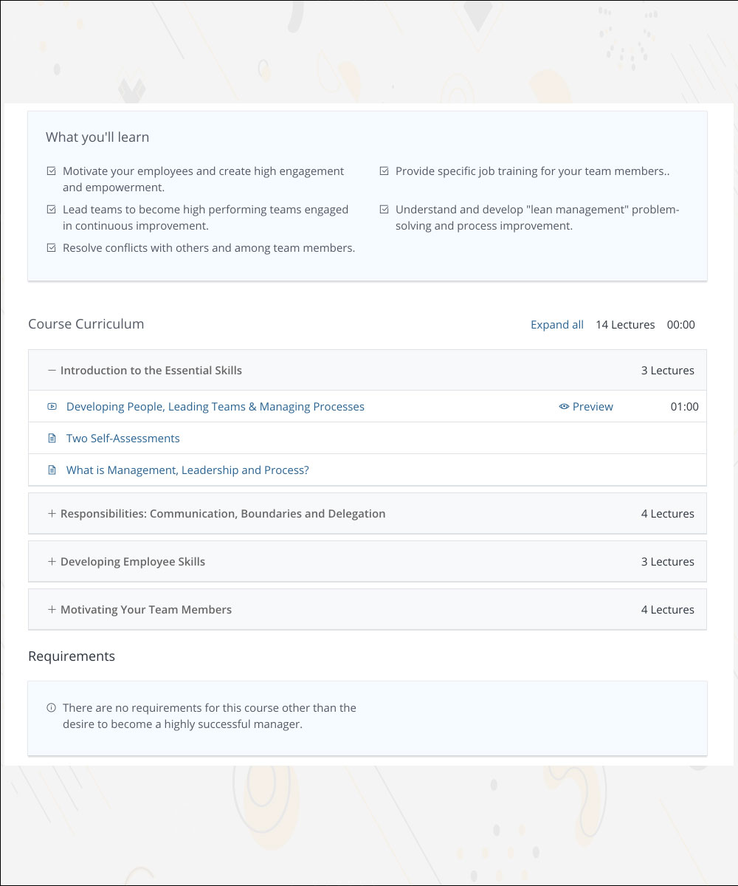Open What is Management, Leadership and Process?
Viewport: 738px width, 886px height.
187,470
